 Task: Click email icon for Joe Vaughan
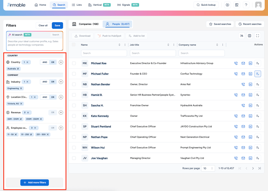coord(243,158)
